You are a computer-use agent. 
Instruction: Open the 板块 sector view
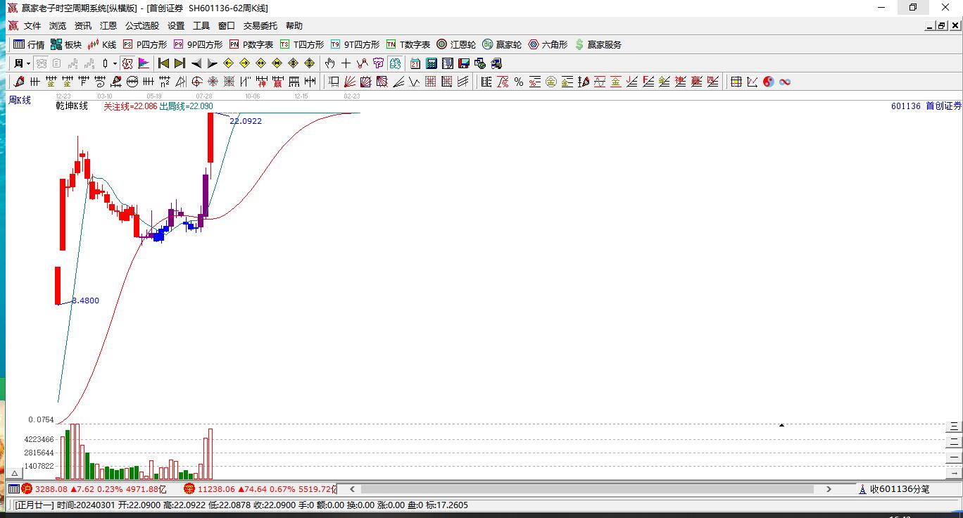click(x=66, y=44)
